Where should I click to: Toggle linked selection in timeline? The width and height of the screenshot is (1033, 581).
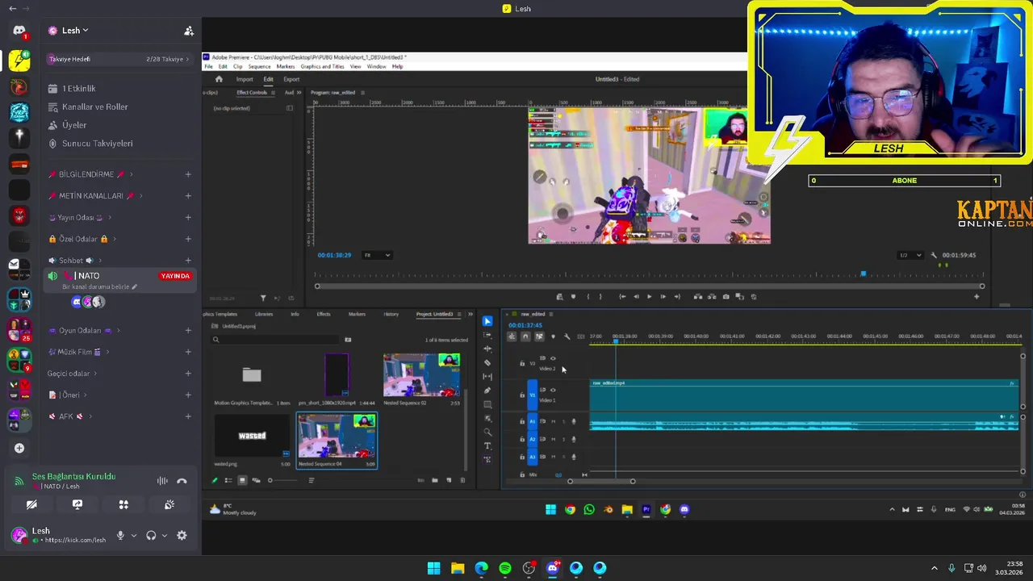click(x=539, y=336)
